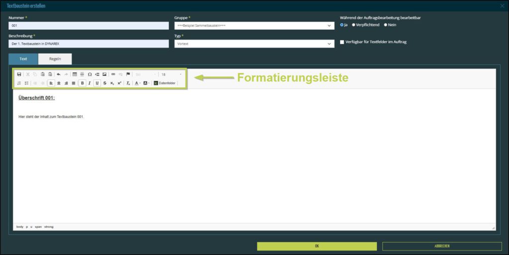Image resolution: width=509 pixels, height=255 pixels.
Task: Apply strikethrough formatting
Action: tap(105, 83)
